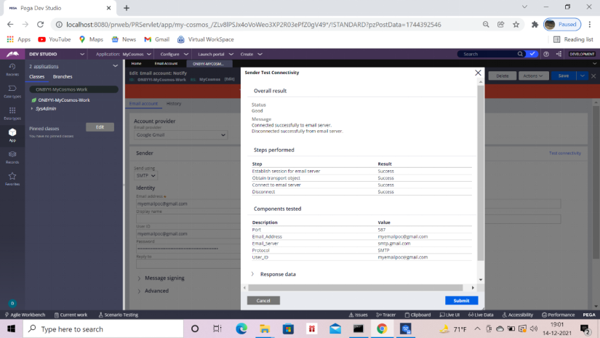600x338 pixels.
Task: Open Clipboard from the footer
Action: [417, 315]
